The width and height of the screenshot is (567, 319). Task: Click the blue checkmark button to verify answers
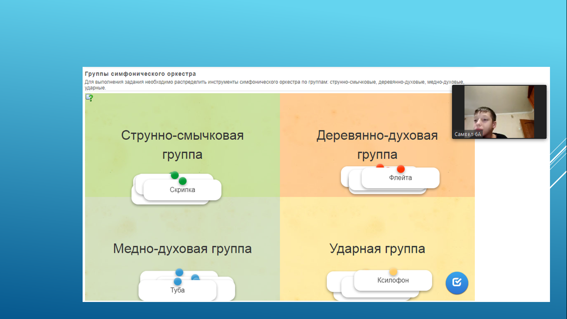click(x=457, y=283)
